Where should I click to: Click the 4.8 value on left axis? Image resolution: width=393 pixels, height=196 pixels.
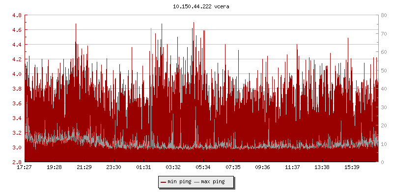(17, 15)
